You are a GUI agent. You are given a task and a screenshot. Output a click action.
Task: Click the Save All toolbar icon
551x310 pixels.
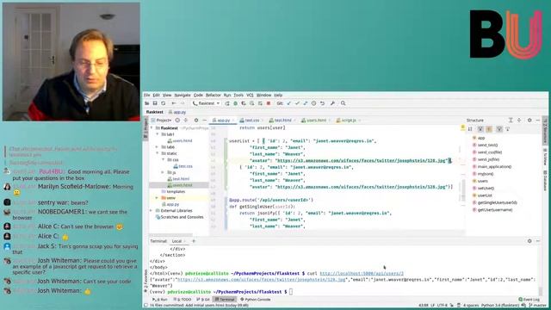coord(155,103)
